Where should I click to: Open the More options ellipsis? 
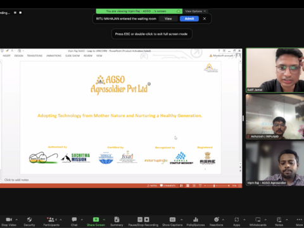pos(300,220)
